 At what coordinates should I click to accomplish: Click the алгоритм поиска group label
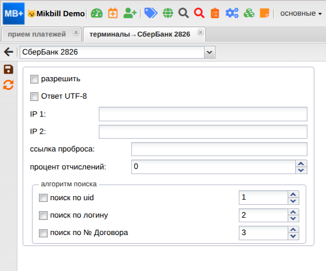pyautogui.click(x=69, y=184)
